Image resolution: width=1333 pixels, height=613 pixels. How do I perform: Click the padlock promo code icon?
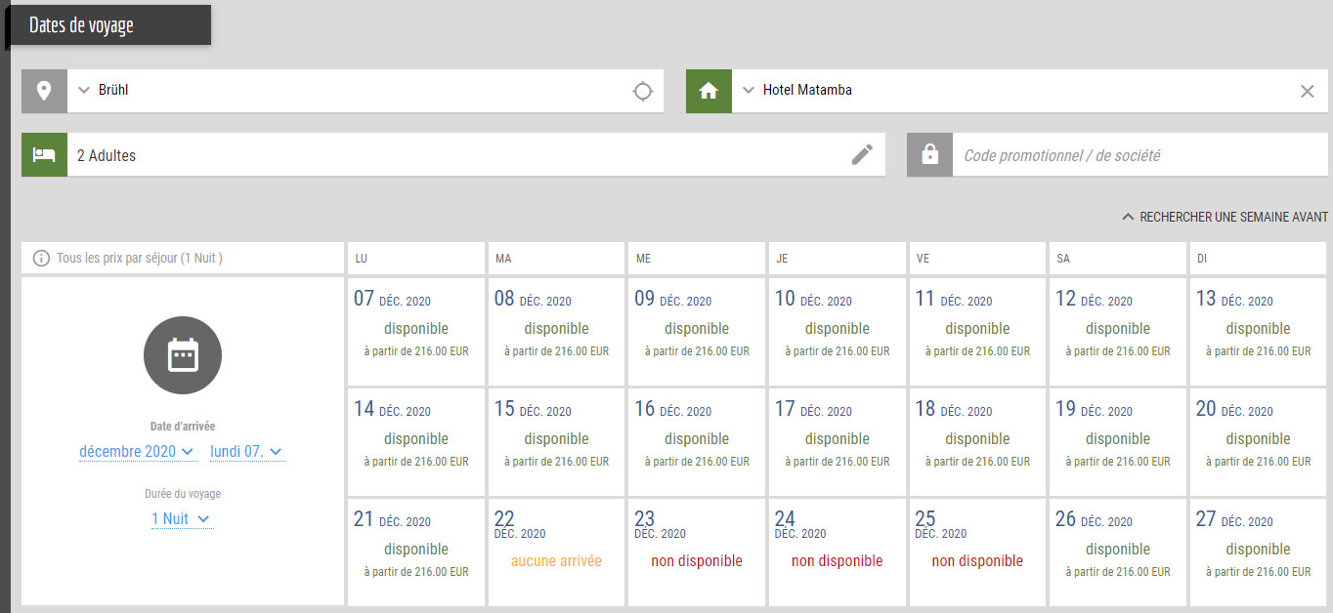pos(929,154)
